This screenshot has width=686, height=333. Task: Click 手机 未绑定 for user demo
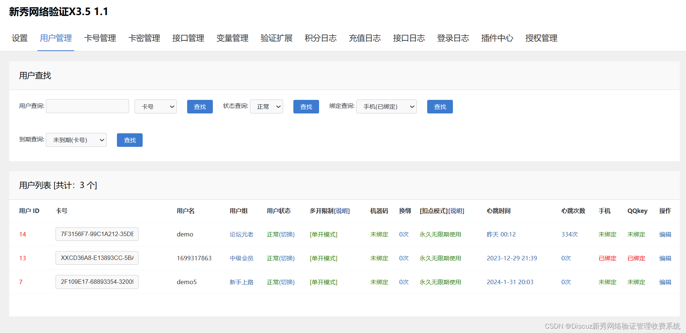(607, 234)
